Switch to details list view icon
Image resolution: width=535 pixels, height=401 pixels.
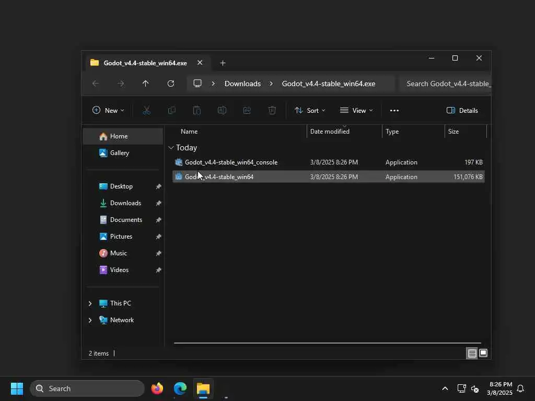point(472,353)
